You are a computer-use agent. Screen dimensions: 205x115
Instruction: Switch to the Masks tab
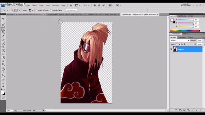[x=186, y=34]
